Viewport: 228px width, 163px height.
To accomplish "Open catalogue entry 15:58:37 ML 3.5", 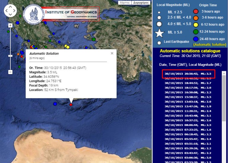I will coord(188,97).
